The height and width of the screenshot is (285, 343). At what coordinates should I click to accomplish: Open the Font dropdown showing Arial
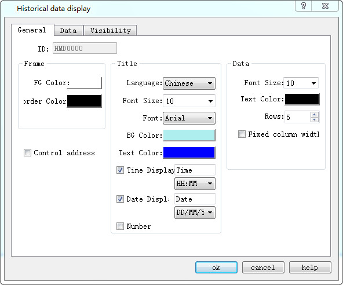tap(189, 118)
